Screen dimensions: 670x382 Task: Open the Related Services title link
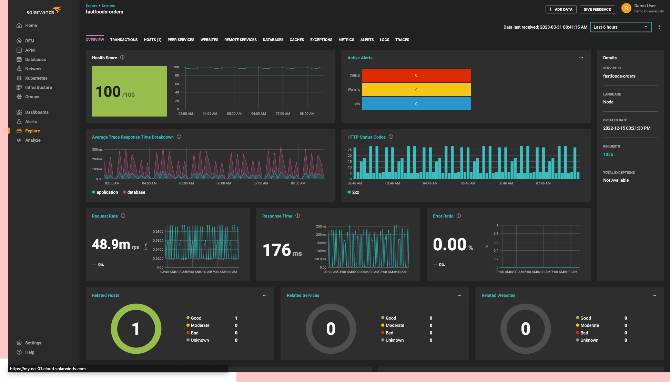click(x=303, y=295)
